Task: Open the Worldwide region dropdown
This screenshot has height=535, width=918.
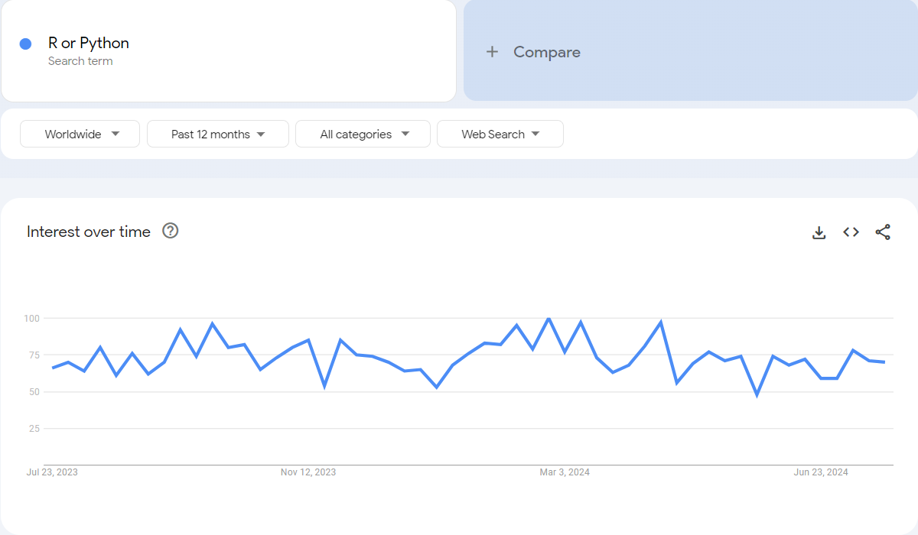Action: coord(80,134)
